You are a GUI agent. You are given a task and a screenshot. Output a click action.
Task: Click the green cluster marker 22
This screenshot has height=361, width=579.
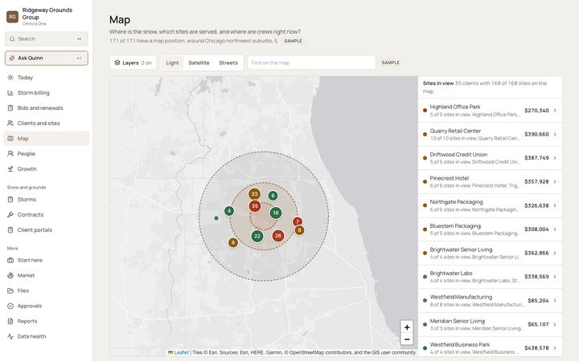click(257, 236)
